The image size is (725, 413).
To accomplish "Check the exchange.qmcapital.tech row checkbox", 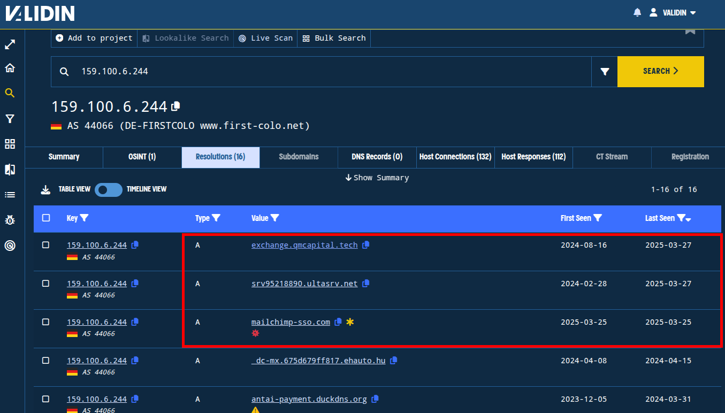I will pos(46,245).
